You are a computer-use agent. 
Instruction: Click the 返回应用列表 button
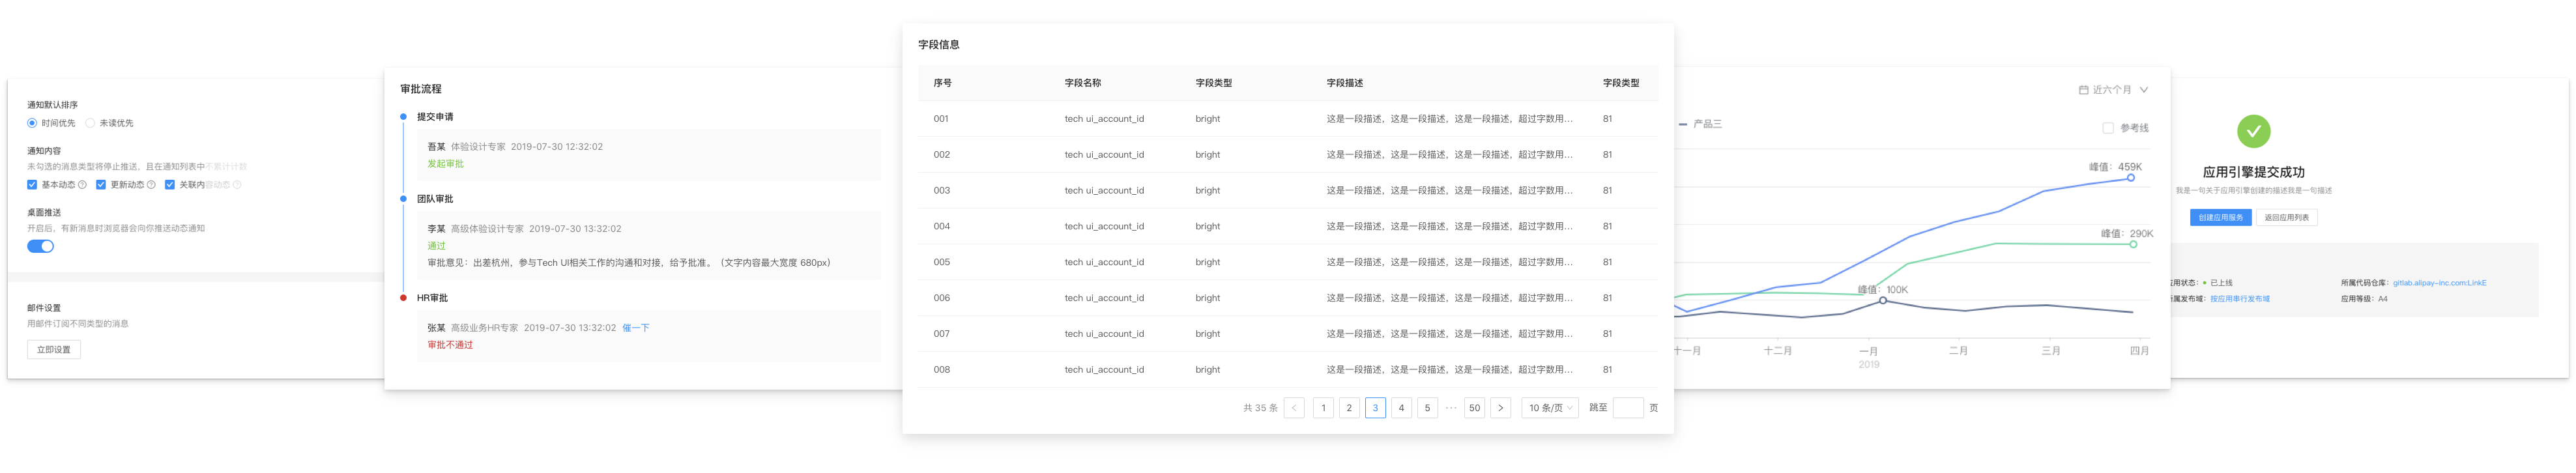(x=2286, y=217)
